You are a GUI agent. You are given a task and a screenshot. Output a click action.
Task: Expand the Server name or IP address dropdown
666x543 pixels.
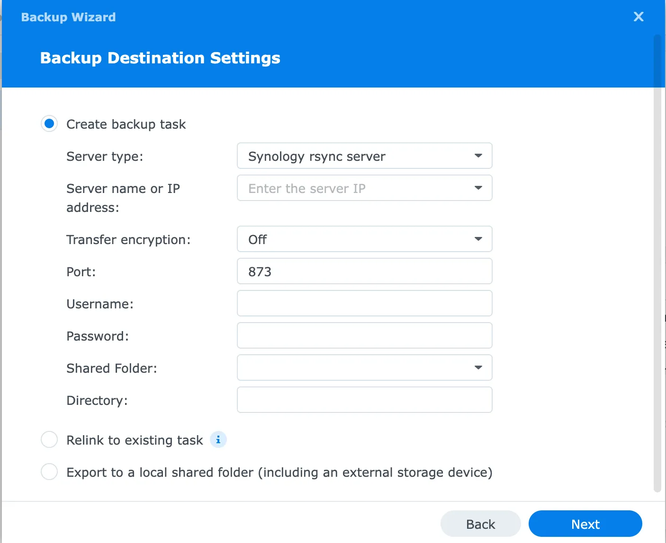click(x=478, y=188)
